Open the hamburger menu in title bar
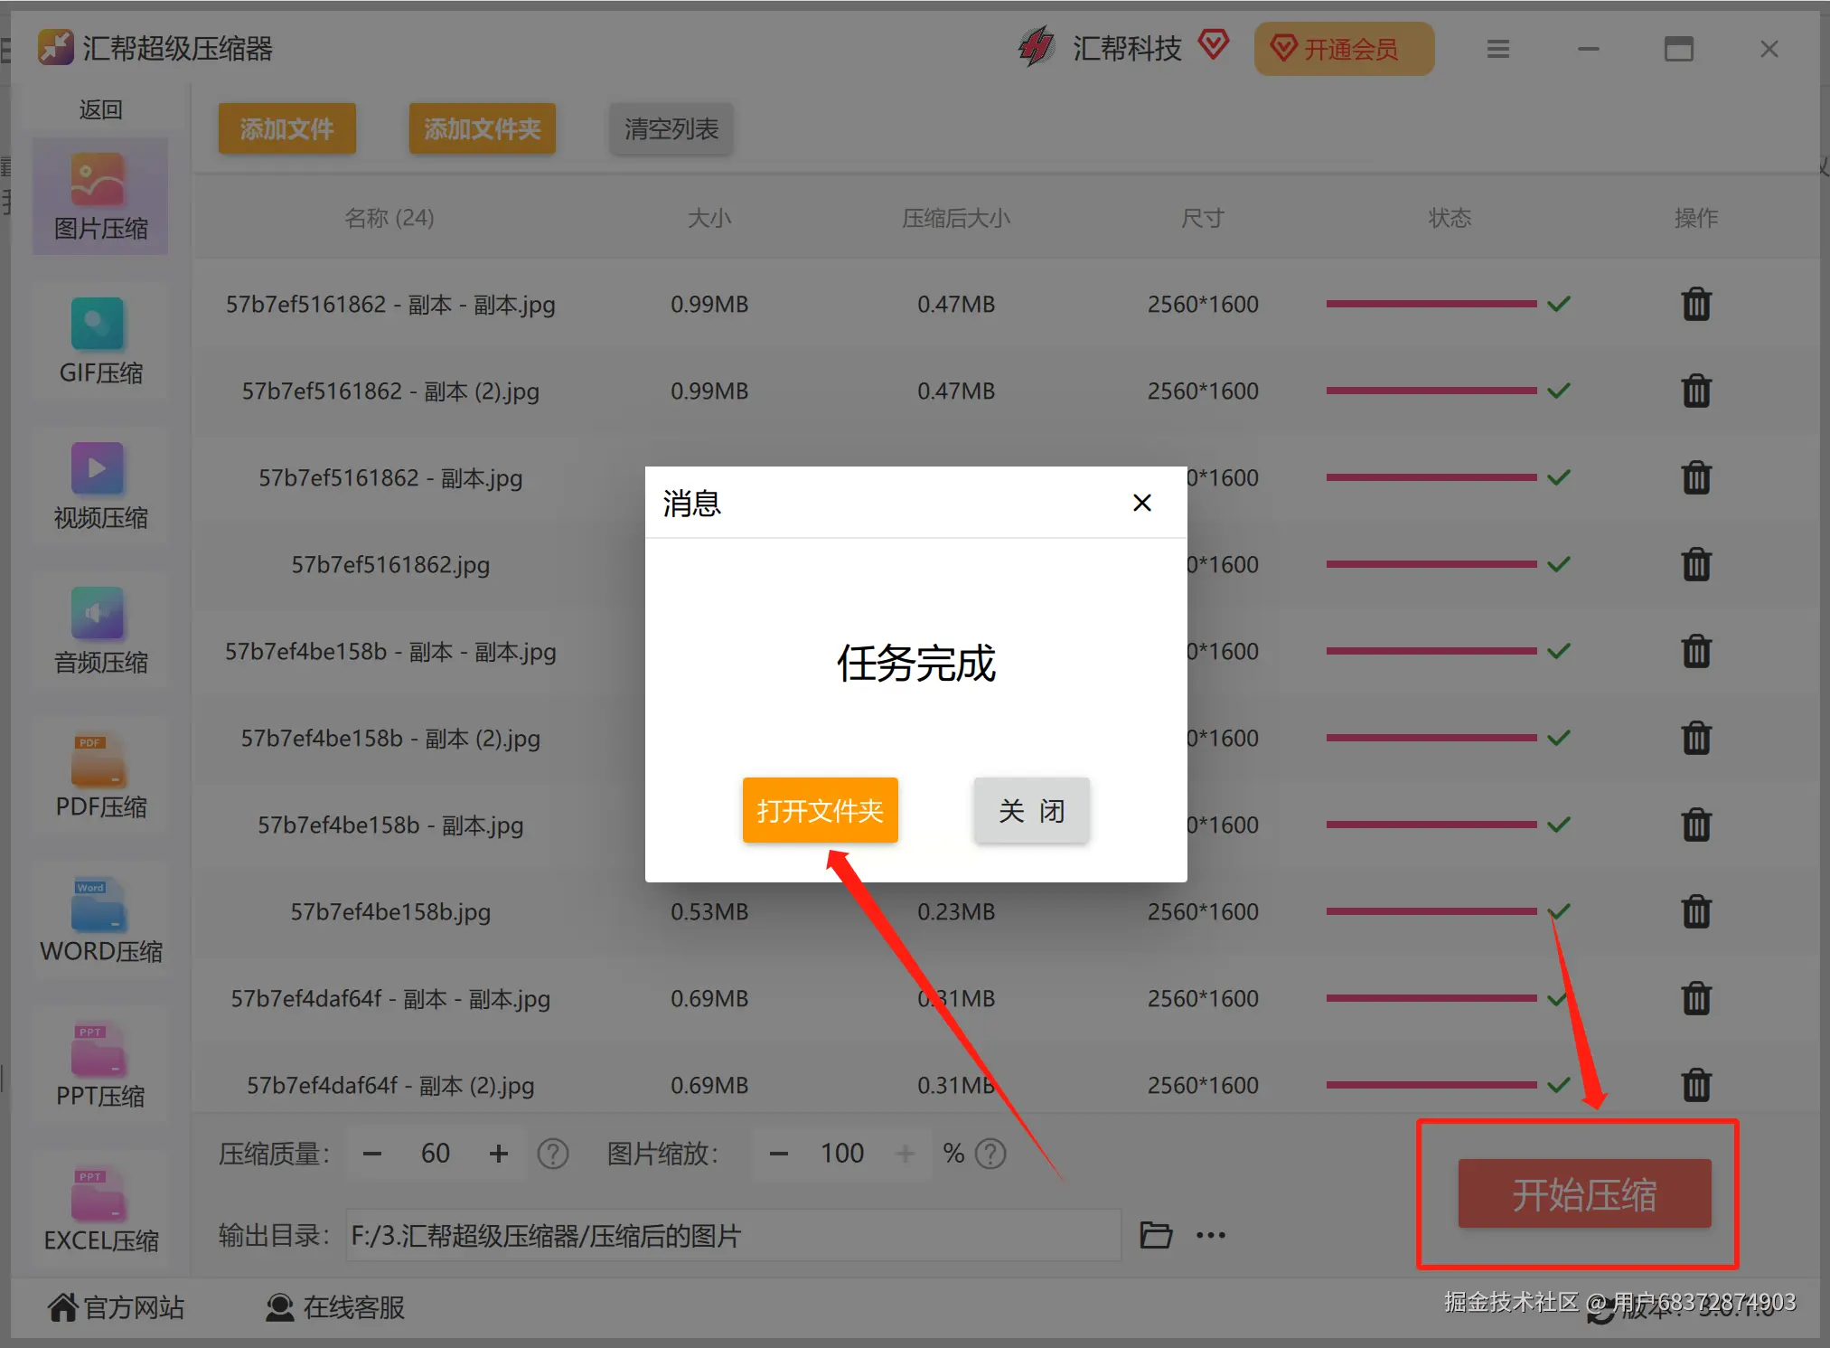 [x=1497, y=50]
